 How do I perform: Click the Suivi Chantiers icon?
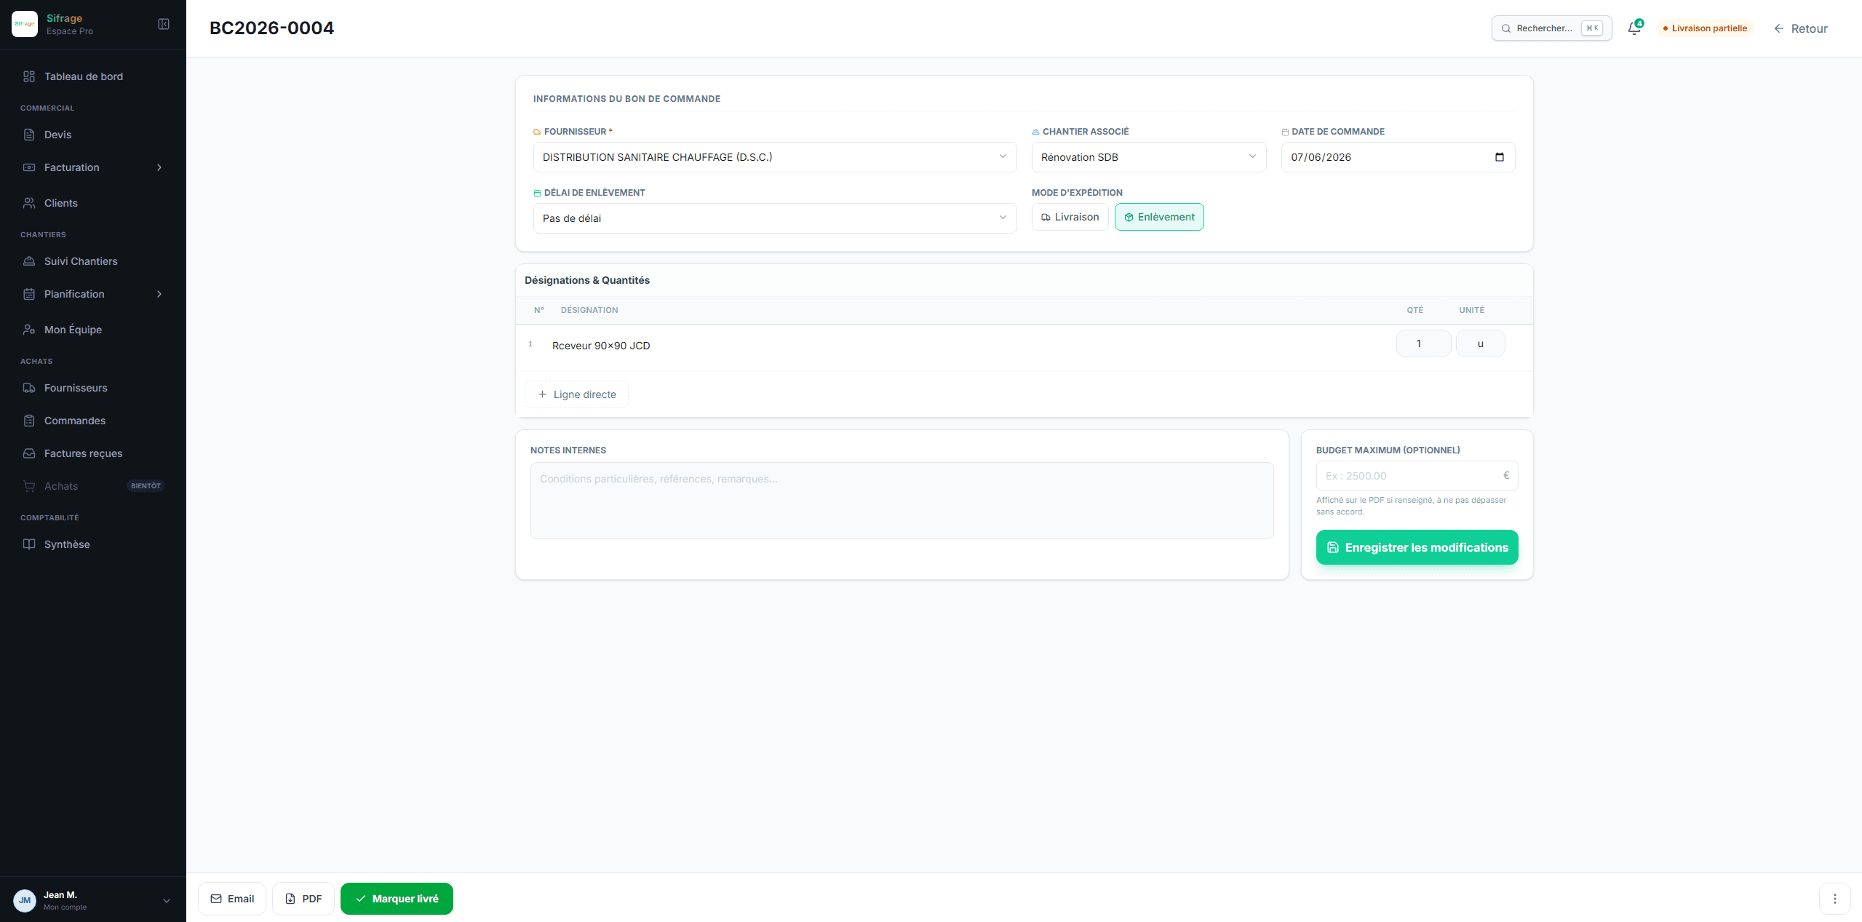(x=29, y=261)
